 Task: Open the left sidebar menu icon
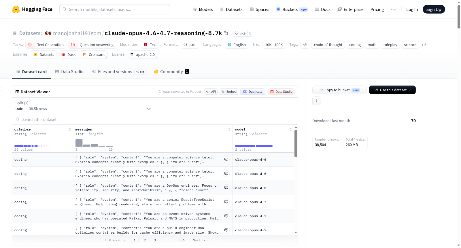point(1,89)
